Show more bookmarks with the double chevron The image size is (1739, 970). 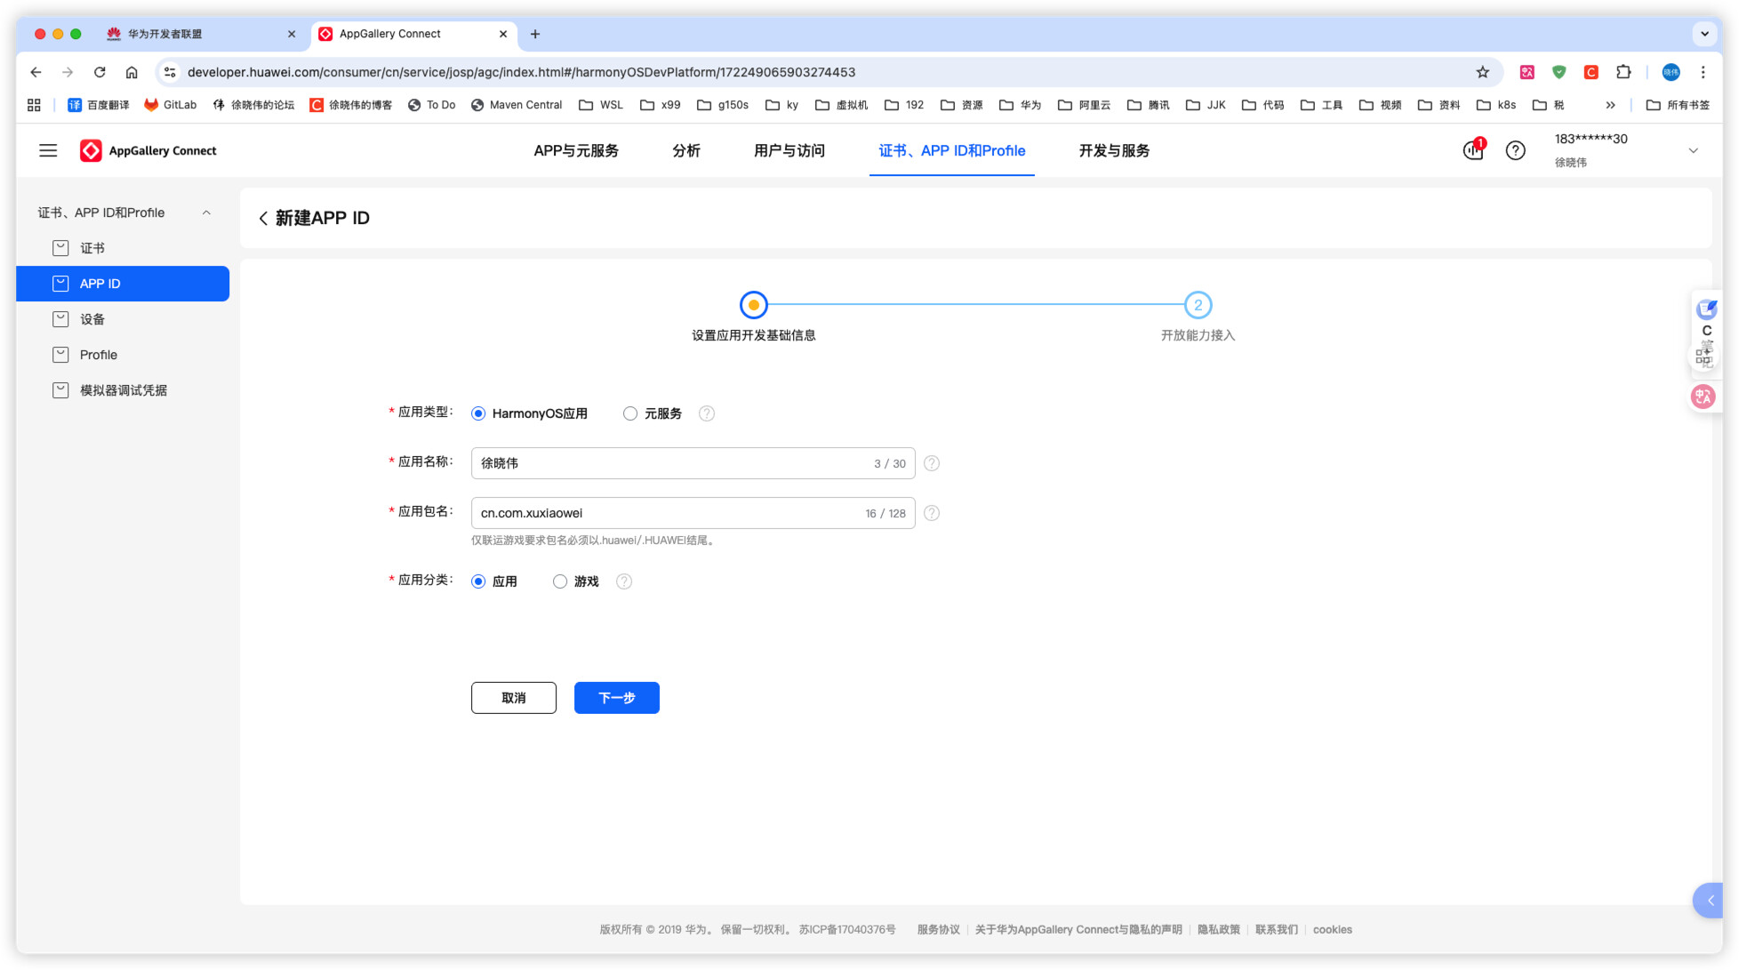coord(1610,105)
